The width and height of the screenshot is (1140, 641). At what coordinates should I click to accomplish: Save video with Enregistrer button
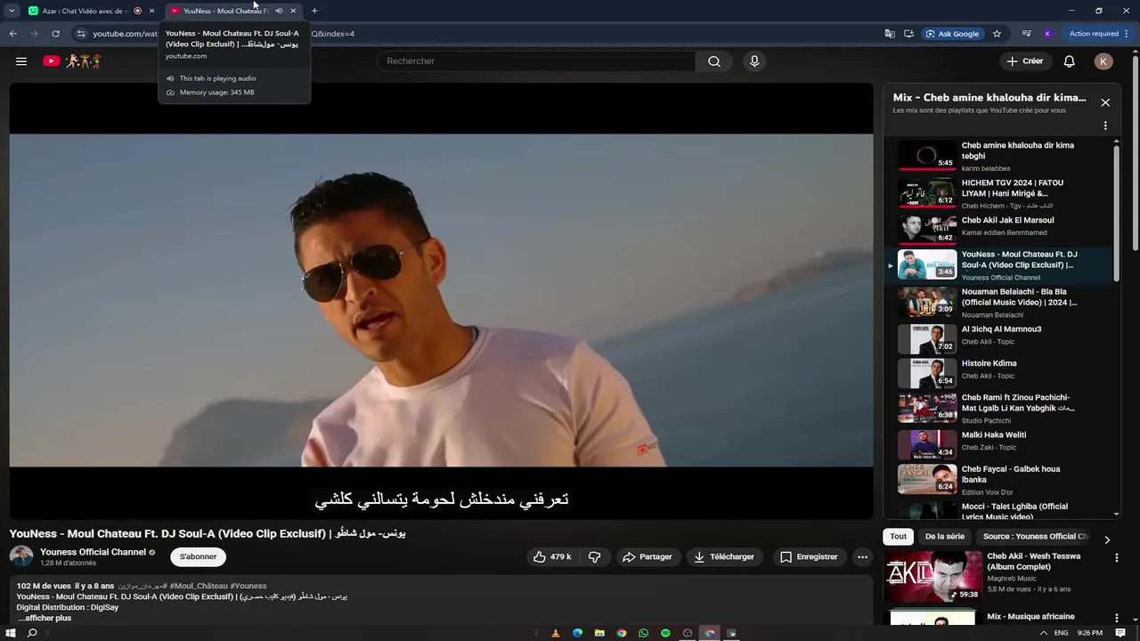point(809,556)
